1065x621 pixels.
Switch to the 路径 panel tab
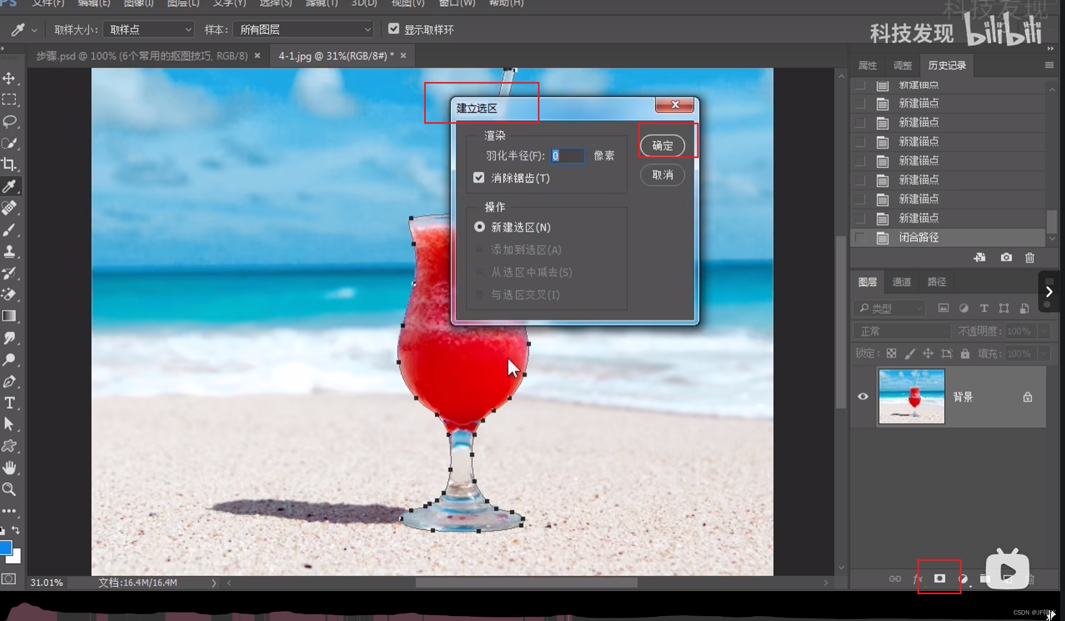pos(936,282)
